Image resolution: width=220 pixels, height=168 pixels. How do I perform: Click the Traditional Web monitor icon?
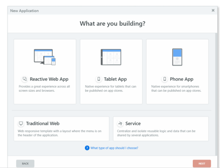(21, 124)
